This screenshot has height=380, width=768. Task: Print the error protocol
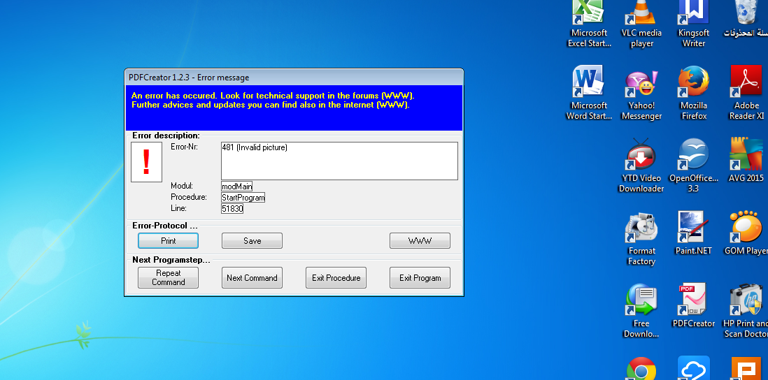[168, 240]
